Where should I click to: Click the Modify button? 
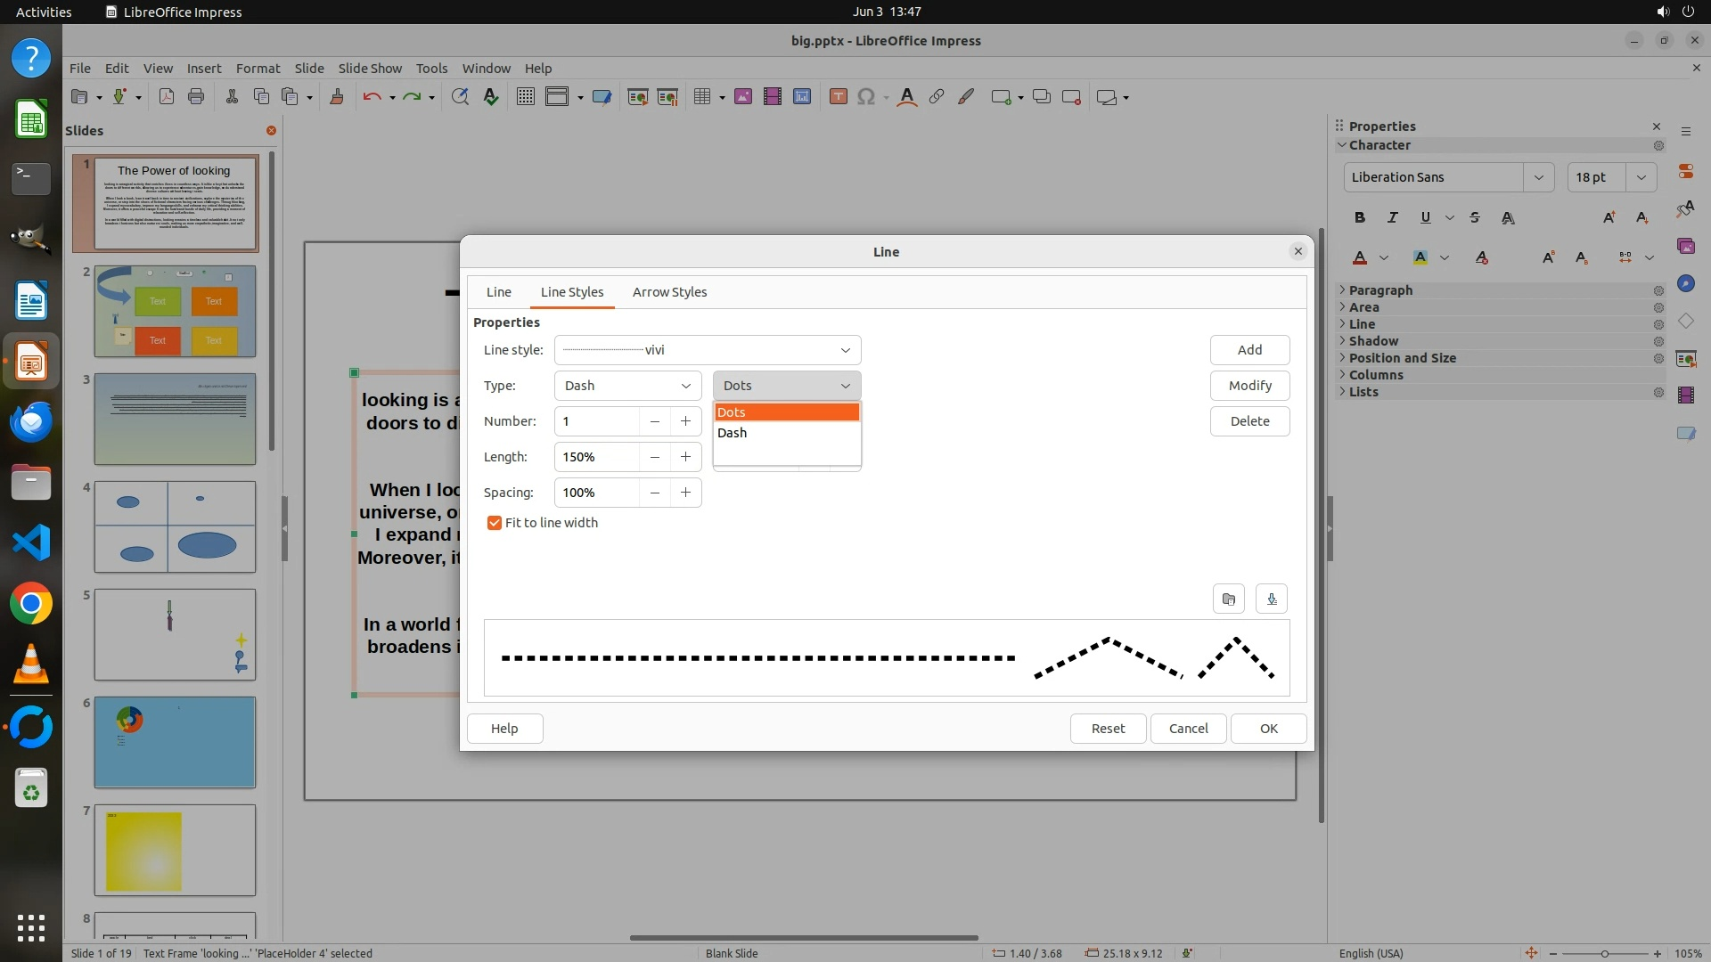click(x=1249, y=386)
